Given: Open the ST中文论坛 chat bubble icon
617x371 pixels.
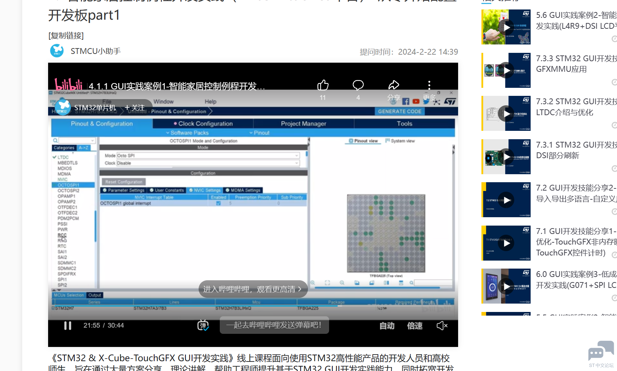Looking at the screenshot, I should [x=601, y=352].
